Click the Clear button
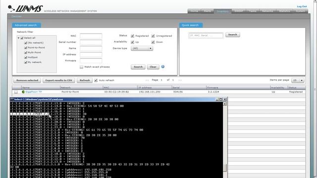The width and height of the screenshot is (317, 178). [x=153, y=67]
